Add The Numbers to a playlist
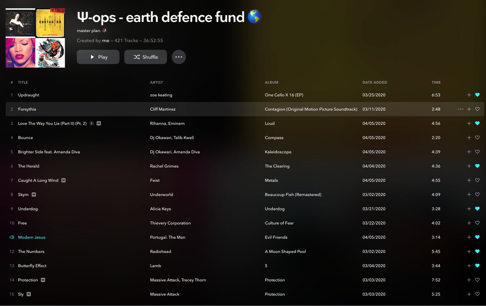Image resolution: width=486 pixels, height=306 pixels. (x=469, y=251)
